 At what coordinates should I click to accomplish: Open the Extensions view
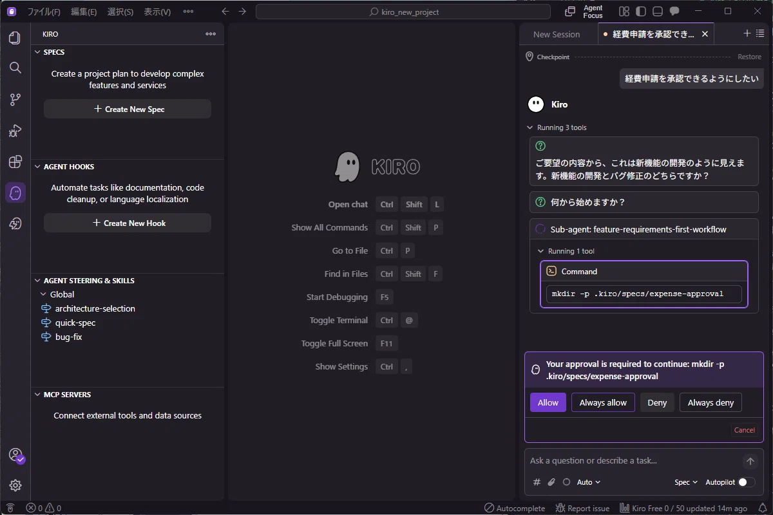click(x=15, y=162)
